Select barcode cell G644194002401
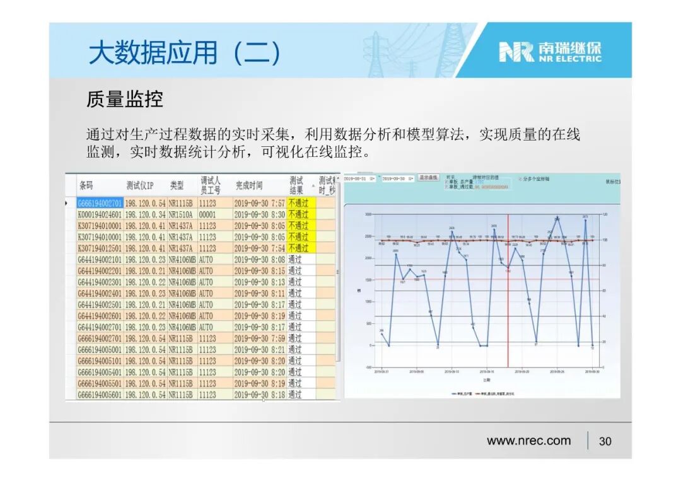681x481 pixels. (100, 294)
